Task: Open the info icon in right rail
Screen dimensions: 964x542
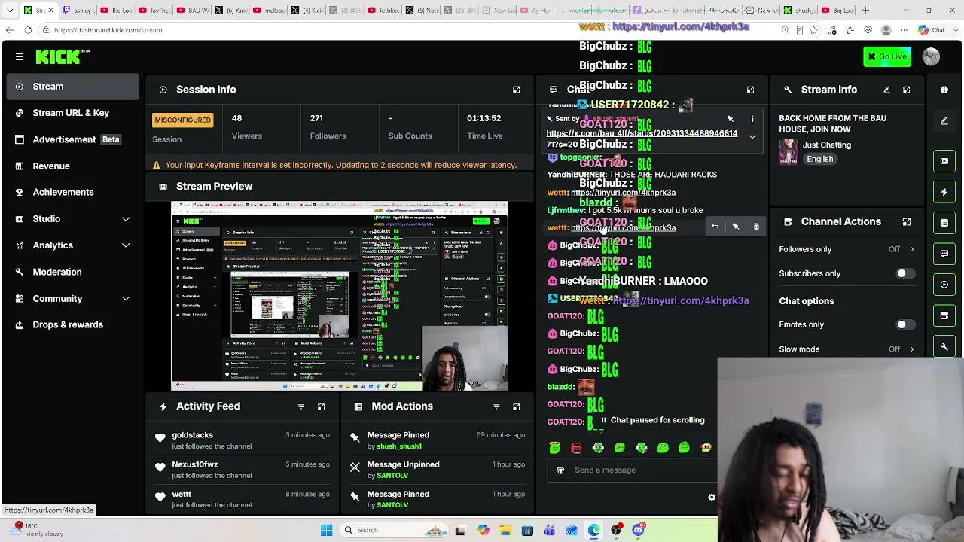Action: point(944,90)
